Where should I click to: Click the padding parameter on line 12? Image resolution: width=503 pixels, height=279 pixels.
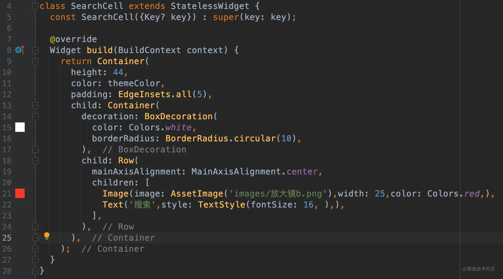89,94
